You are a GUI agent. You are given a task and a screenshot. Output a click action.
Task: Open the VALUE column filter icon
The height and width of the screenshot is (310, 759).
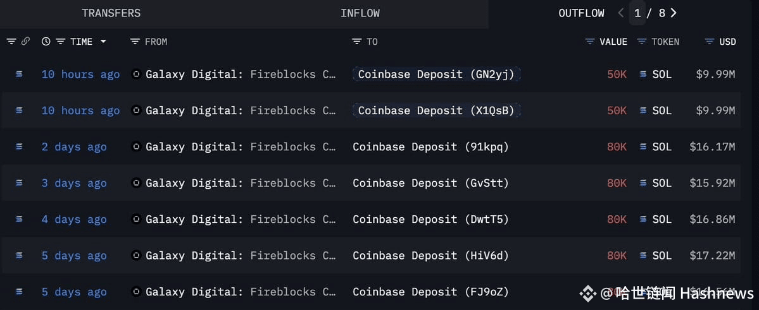(590, 42)
